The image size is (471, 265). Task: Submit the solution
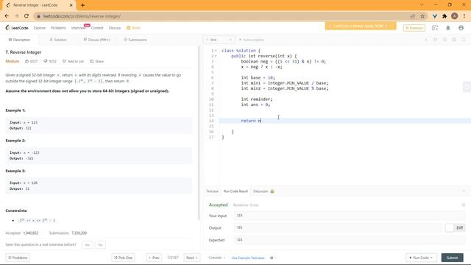point(452,258)
